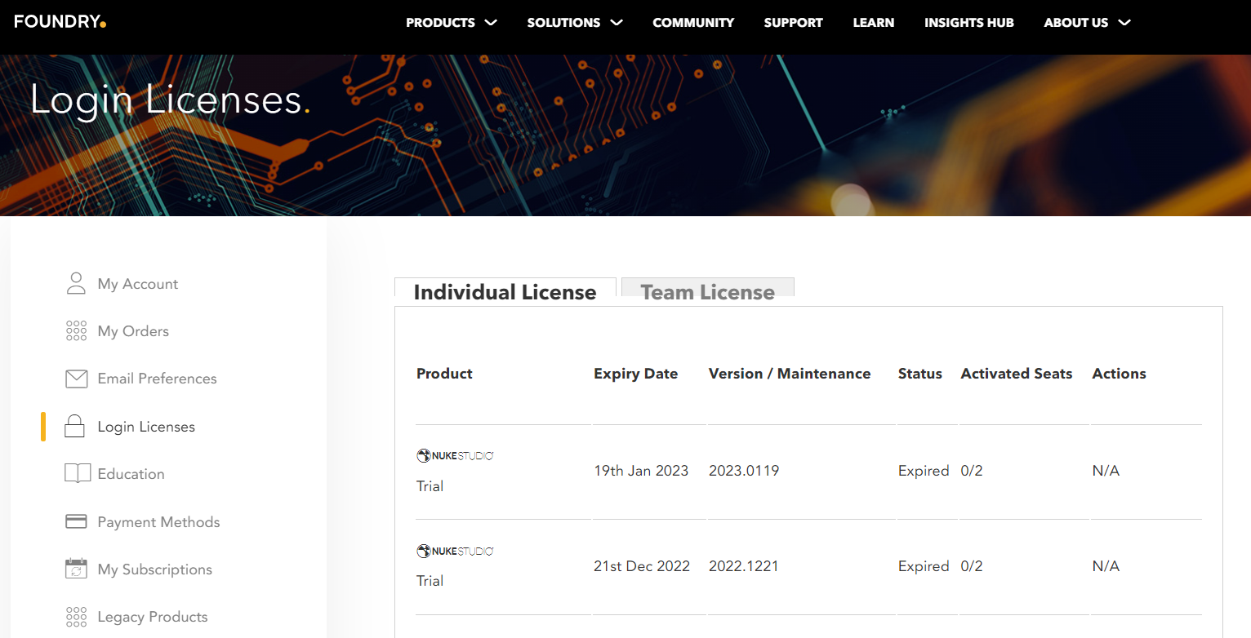This screenshot has height=638, width=1251.
Task: View Legacy Products
Action: [152, 617]
